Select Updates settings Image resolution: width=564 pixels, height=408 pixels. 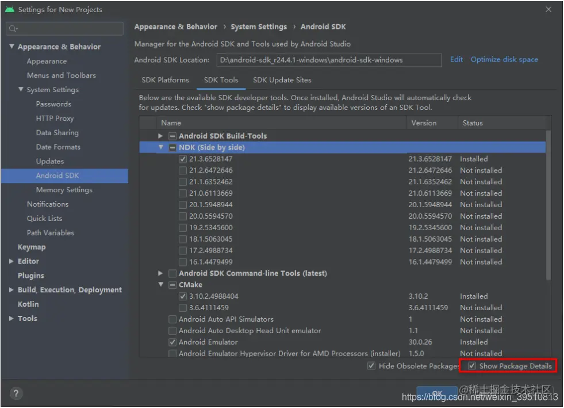tap(49, 161)
